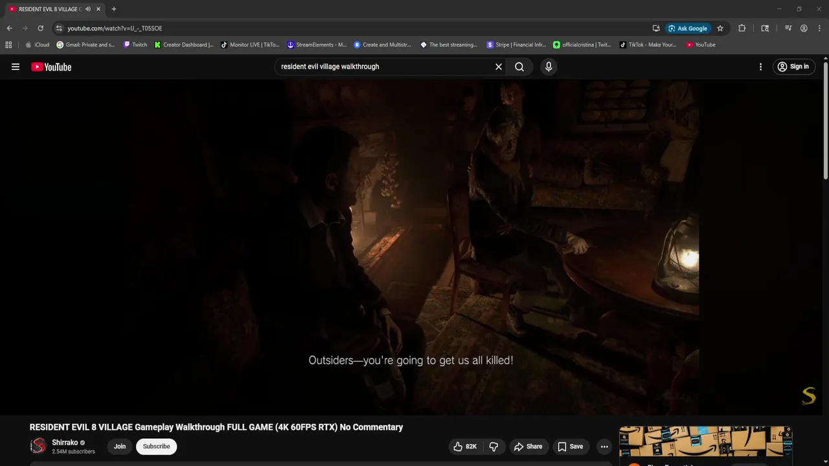The image size is (829, 466).
Task: Go to YouTube home via logo
Action: (x=51, y=67)
